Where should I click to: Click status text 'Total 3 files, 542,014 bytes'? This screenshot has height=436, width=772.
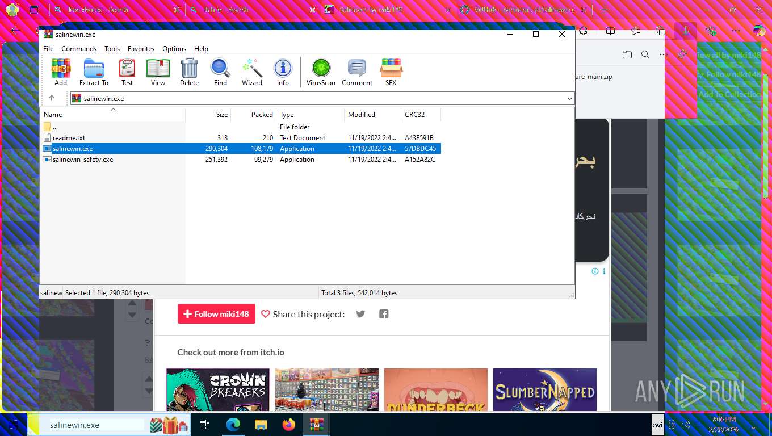tap(359, 293)
